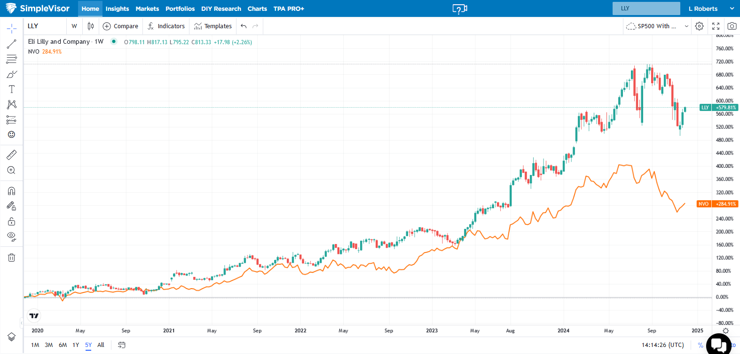Open the emoji icons tool
The width and height of the screenshot is (740, 354).
[12, 134]
